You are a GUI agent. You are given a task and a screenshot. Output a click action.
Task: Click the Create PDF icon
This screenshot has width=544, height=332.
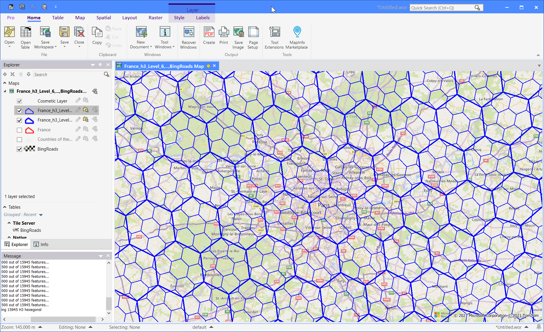coord(209,32)
